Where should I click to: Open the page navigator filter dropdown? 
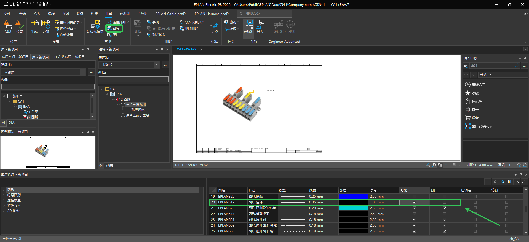pyautogui.click(x=82, y=72)
